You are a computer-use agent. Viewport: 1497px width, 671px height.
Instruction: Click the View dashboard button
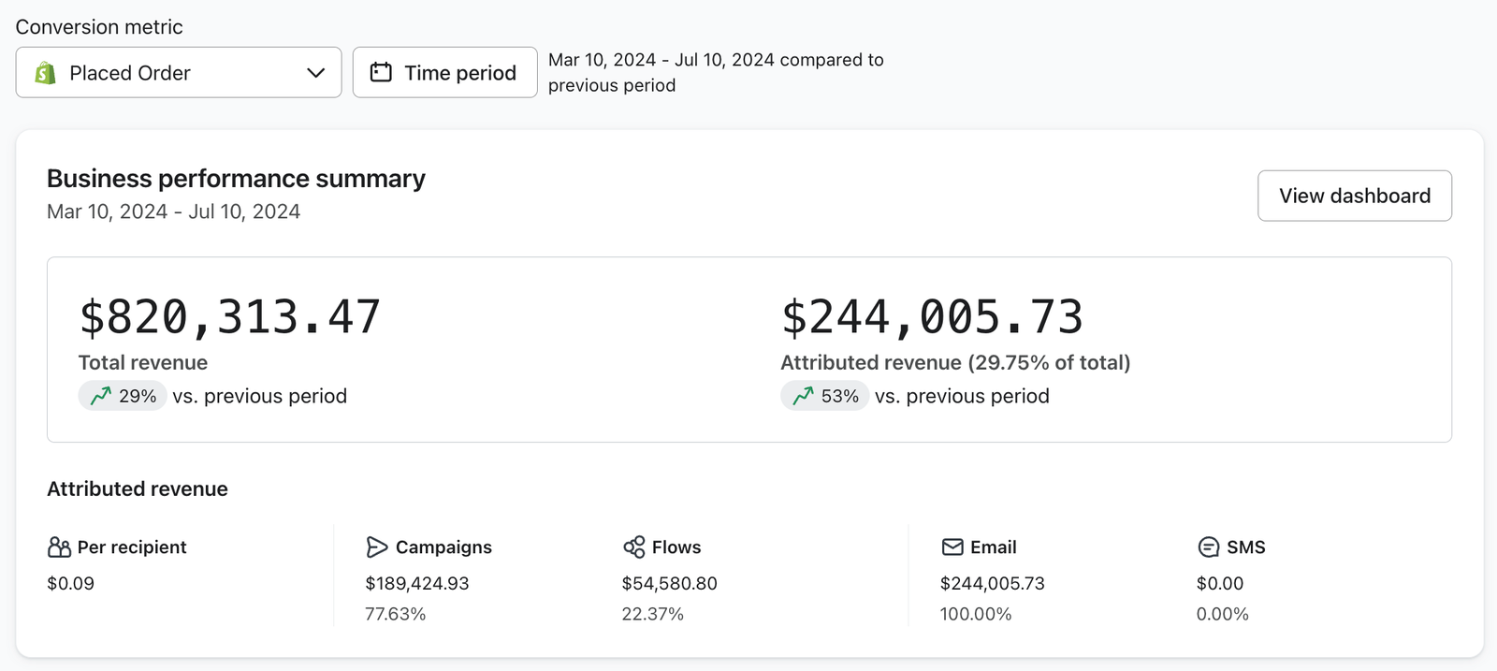point(1354,196)
